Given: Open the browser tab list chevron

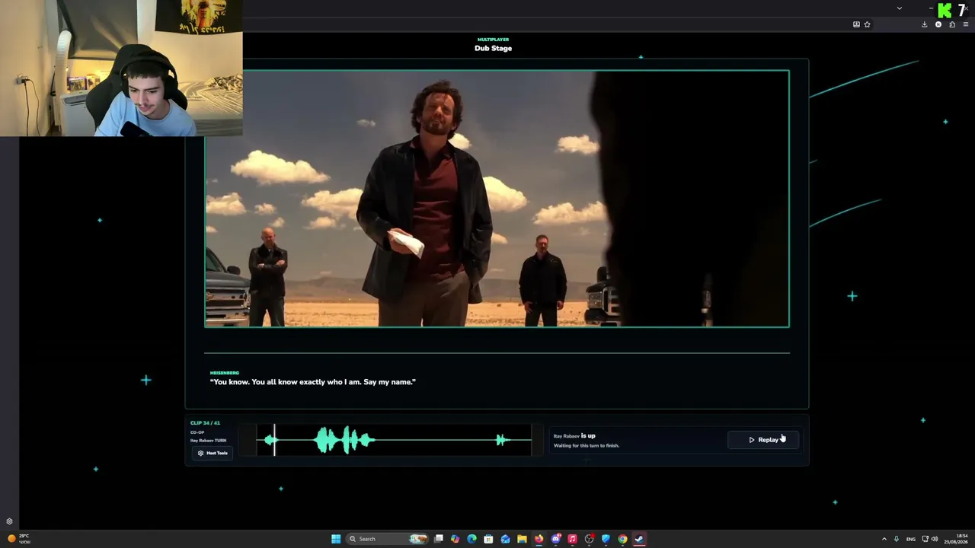Looking at the screenshot, I should click(x=900, y=8).
